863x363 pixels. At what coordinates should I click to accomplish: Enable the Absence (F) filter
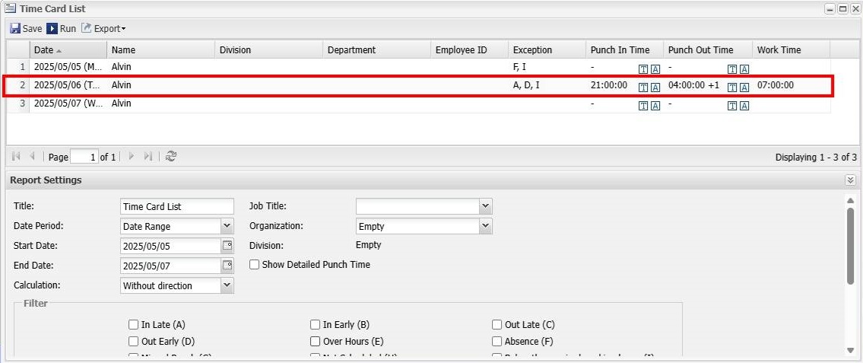tap(497, 341)
